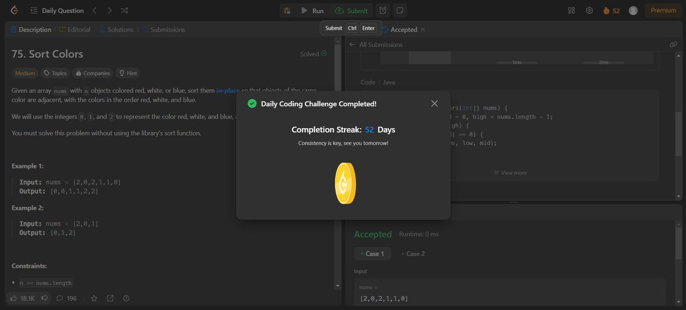Screen dimensions: 686x310
Task: Share the problem via share icon
Action: pyautogui.click(x=110, y=299)
